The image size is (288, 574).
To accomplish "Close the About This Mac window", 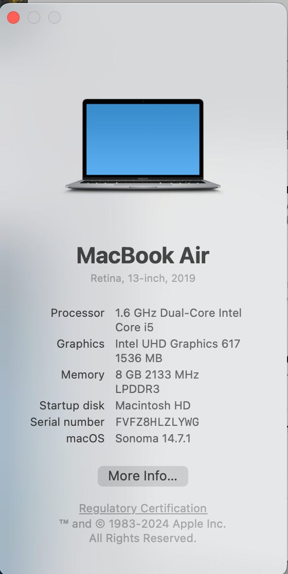I will [x=13, y=17].
